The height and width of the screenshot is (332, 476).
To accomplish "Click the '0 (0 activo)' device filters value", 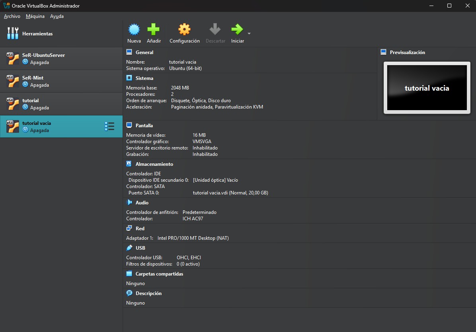I will [x=188, y=264].
